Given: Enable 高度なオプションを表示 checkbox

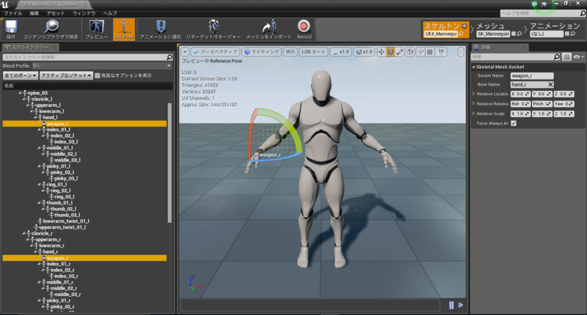Looking at the screenshot, I should [x=97, y=76].
